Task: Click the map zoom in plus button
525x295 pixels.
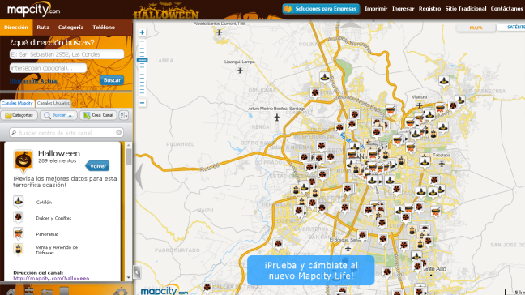Action: coord(142,32)
